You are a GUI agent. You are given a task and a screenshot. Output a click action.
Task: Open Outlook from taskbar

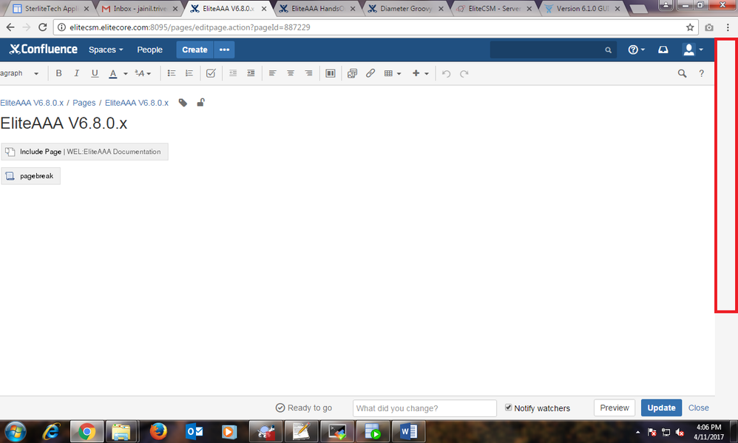coord(194,431)
